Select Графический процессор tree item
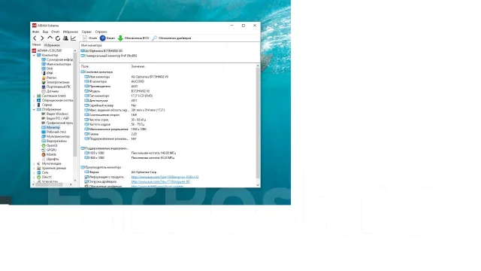This screenshot has width=481, height=271. click(57, 123)
